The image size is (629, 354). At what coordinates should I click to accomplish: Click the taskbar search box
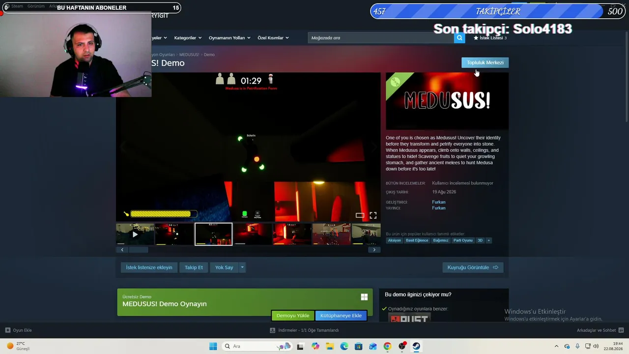(257, 346)
